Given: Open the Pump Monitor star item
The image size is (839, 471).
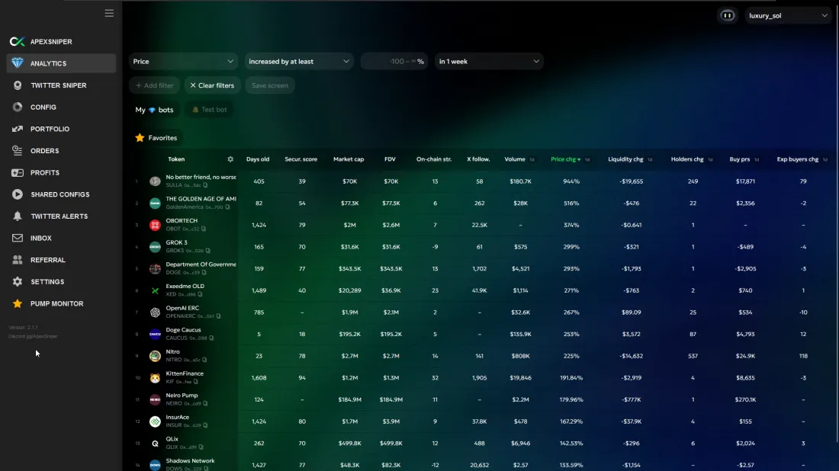Looking at the screenshot, I should [56, 303].
